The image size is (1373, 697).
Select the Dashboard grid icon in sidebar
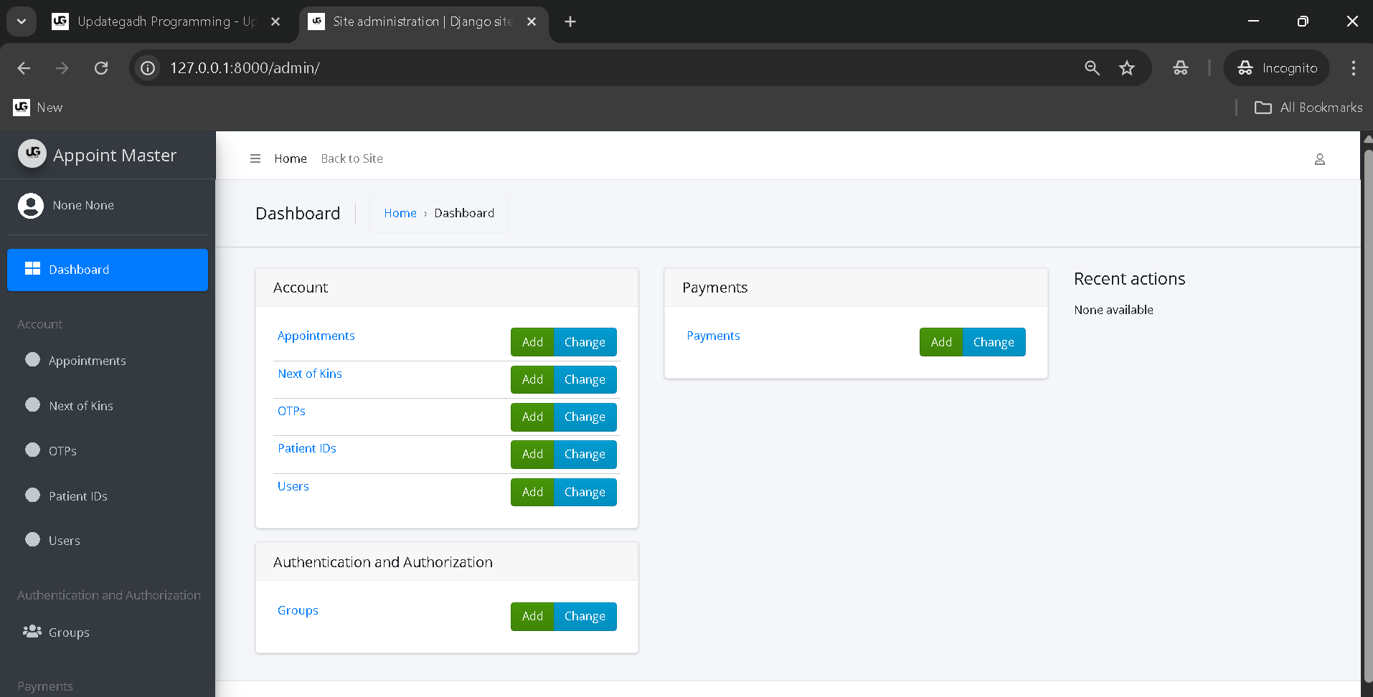pos(33,268)
